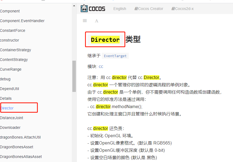Follow the EventTarget inheritance link
233x162 pixels.
115,56
